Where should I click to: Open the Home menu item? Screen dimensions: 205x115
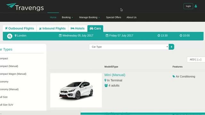coord(53,17)
